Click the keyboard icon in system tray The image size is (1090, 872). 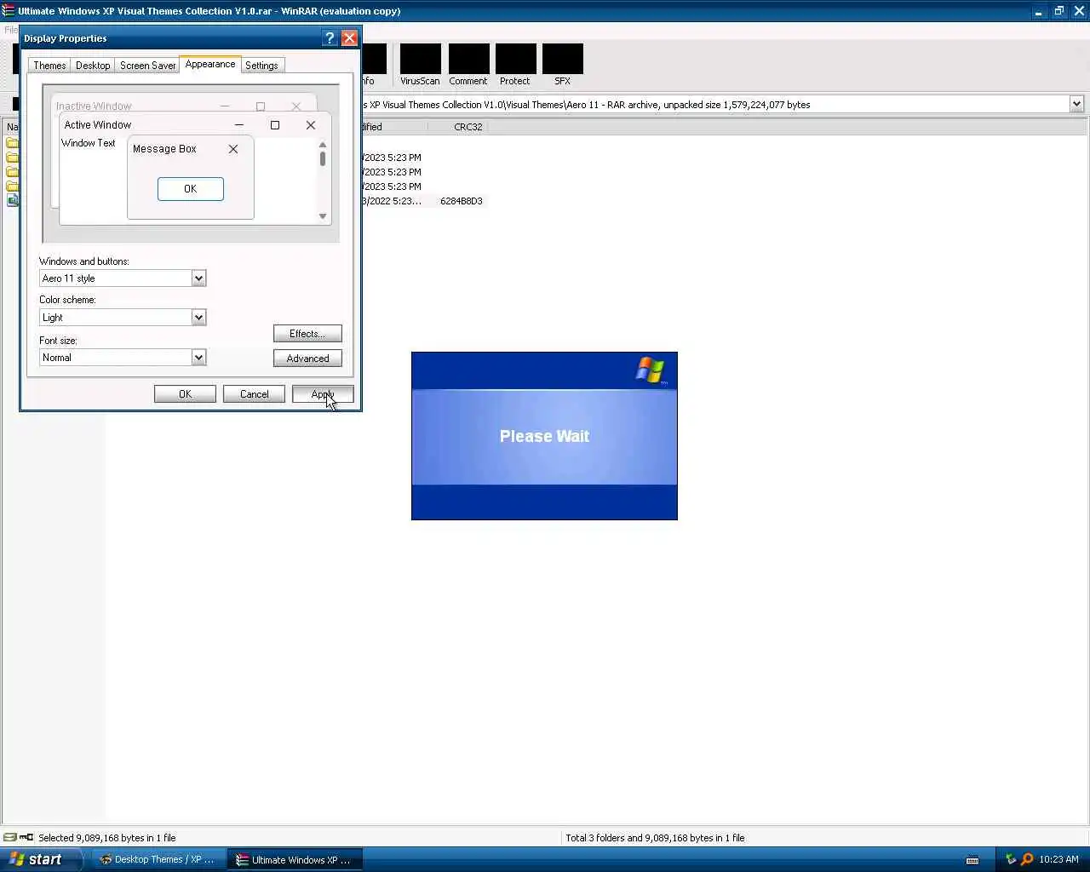click(x=972, y=860)
